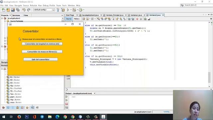This screenshot has height=120, width=213.
Task: Switch to Ventana_Principal.java tab
Action: point(114,15)
